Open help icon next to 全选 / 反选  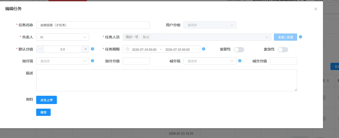click(x=301, y=37)
